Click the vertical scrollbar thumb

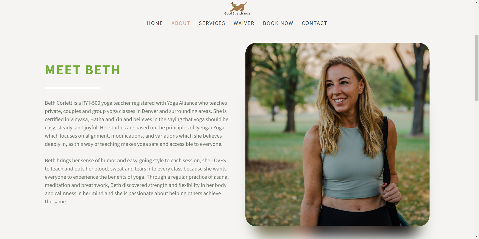coord(477,67)
